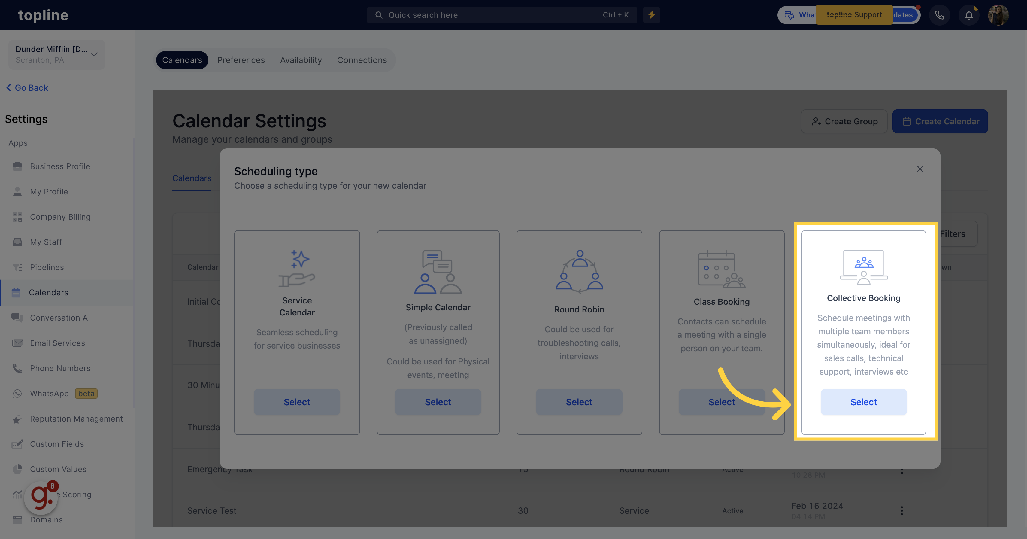This screenshot has width=1027, height=539.
Task: Switch to the Availability tab
Action: [x=301, y=60]
